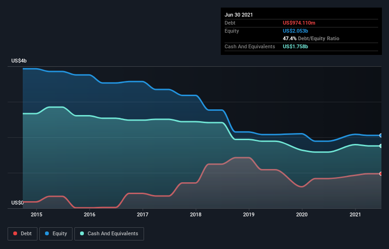The height and width of the screenshot is (249, 389).
Task: Click the tooltip Debt row label
Action: (x=230, y=23)
